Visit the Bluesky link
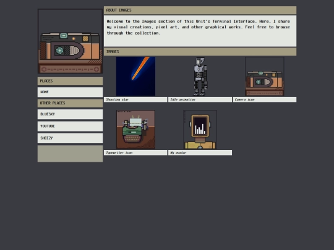The width and height of the screenshot is (334, 250). click(x=70, y=114)
